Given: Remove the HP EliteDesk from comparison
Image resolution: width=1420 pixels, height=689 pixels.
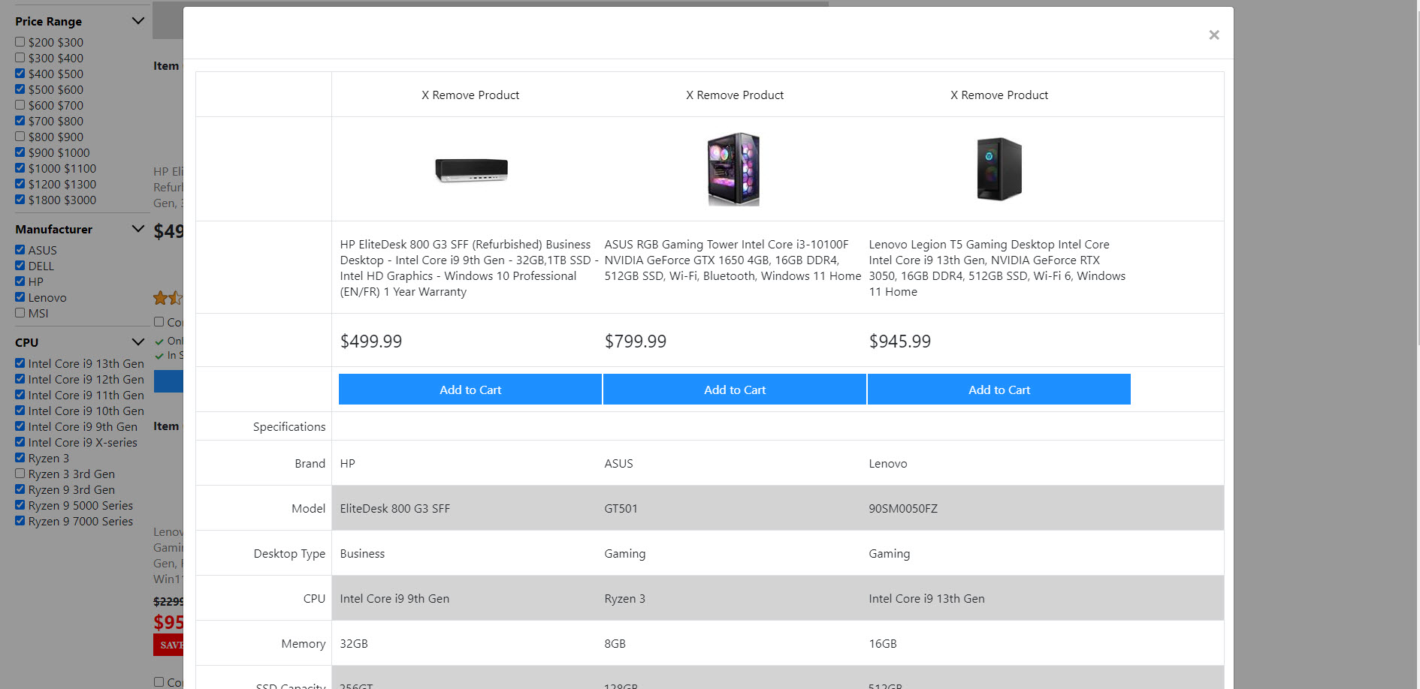Looking at the screenshot, I should (470, 95).
